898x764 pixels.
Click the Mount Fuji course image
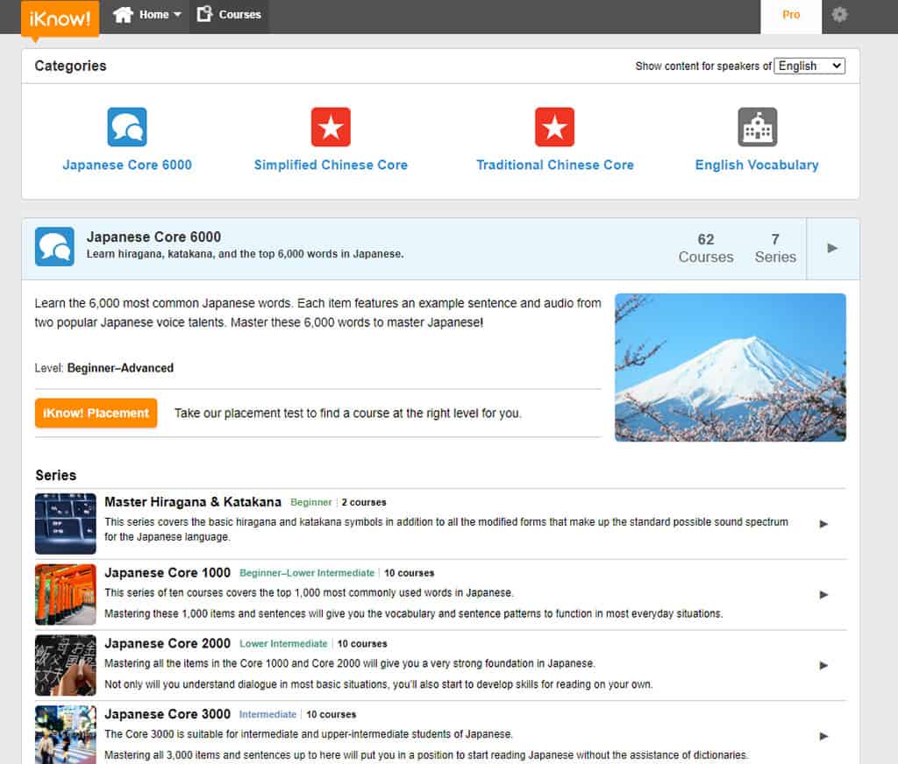point(730,367)
